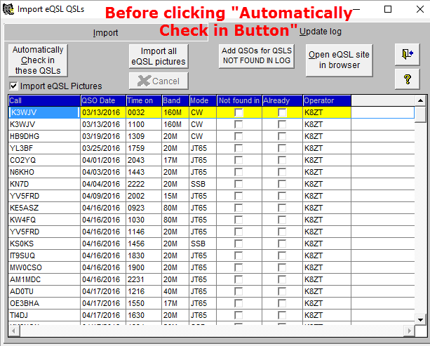Toggle Import eQSL Pictures checkbox
Screen dimensions: 430x346
[x=13, y=86]
